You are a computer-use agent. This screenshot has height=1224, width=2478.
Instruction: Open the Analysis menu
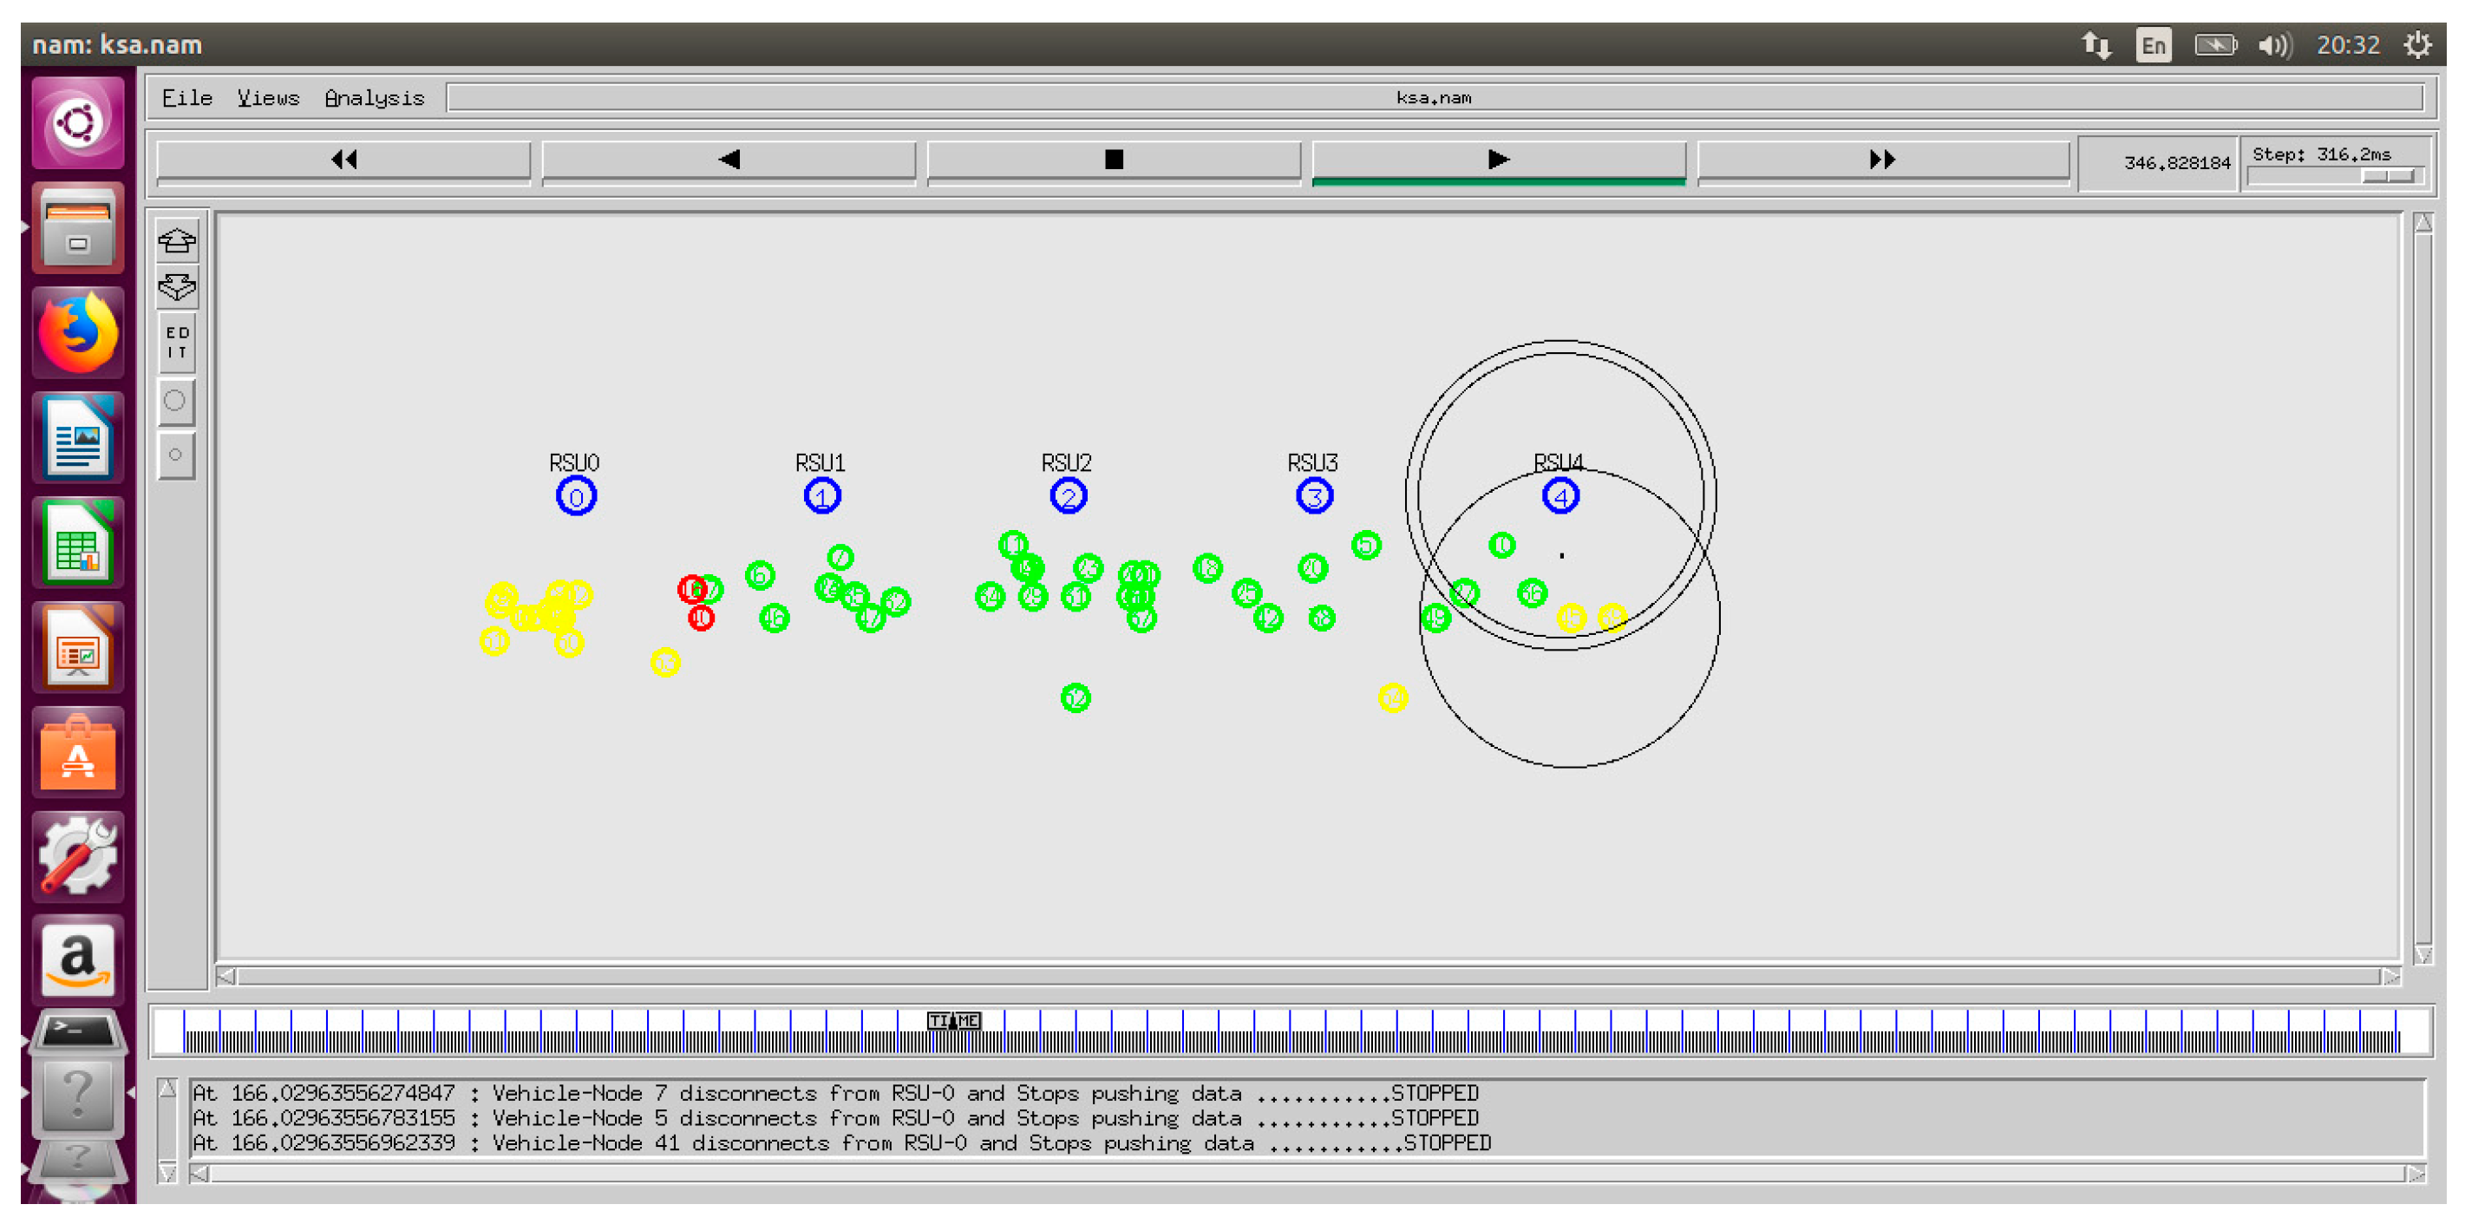point(374,98)
